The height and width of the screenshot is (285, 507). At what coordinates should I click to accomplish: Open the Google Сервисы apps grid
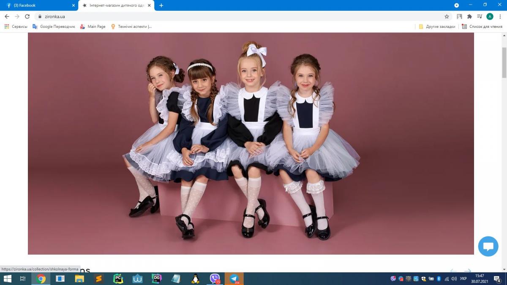click(7, 26)
